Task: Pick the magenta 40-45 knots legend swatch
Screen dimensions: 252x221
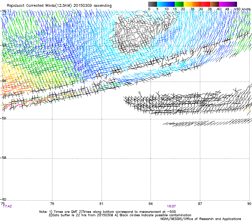Action: click(223, 4)
